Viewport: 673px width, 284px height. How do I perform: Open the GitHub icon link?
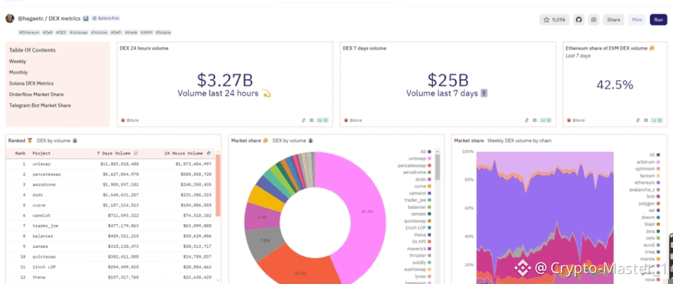click(x=579, y=20)
